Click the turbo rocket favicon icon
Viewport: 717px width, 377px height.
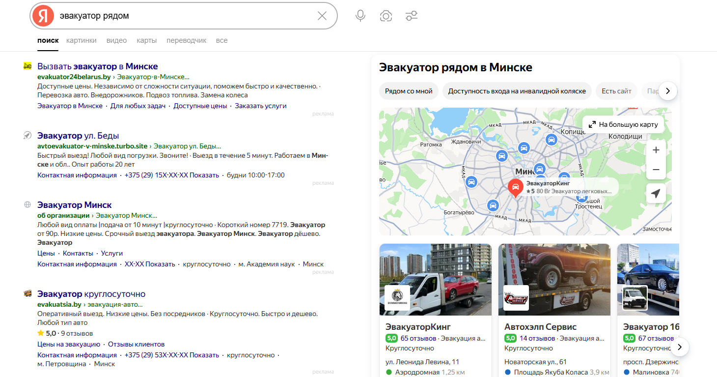tap(28, 135)
